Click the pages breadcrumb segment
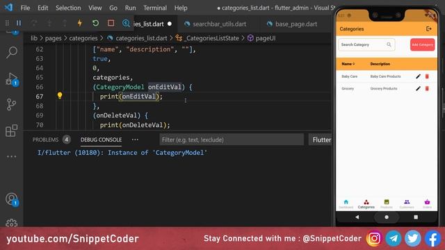The image size is (445, 250). 53,38
